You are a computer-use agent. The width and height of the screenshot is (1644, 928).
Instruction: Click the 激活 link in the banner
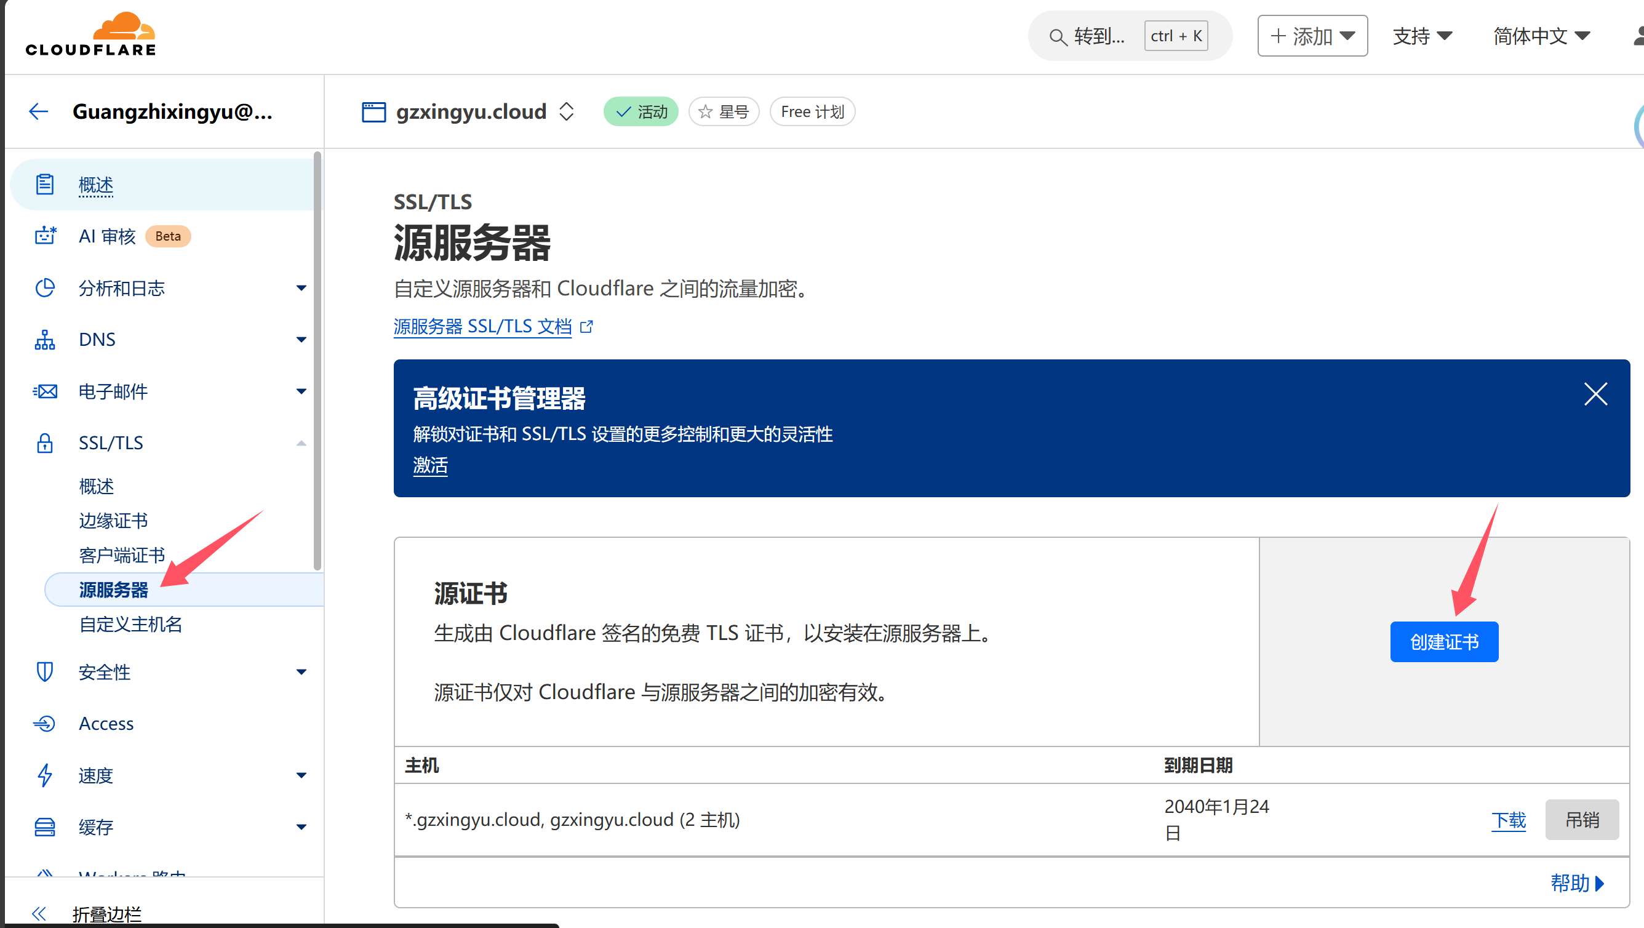[x=430, y=465]
